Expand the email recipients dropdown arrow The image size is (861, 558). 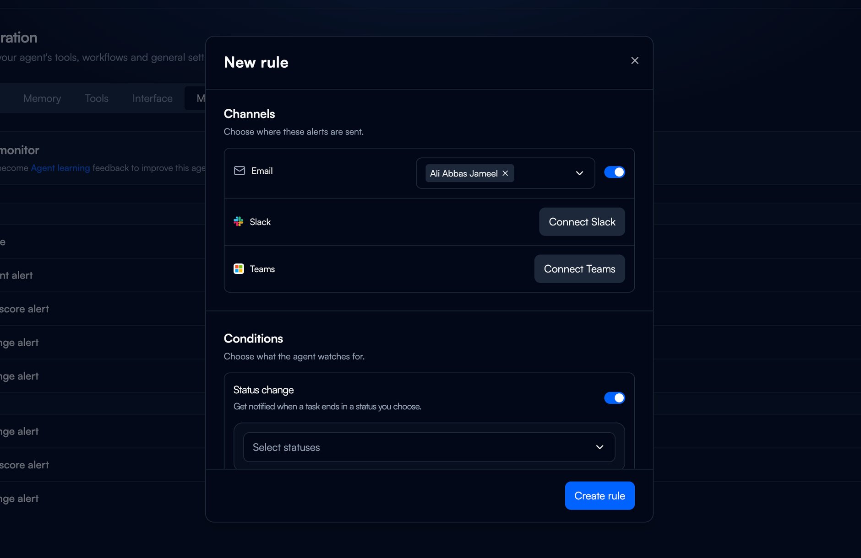(579, 173)
